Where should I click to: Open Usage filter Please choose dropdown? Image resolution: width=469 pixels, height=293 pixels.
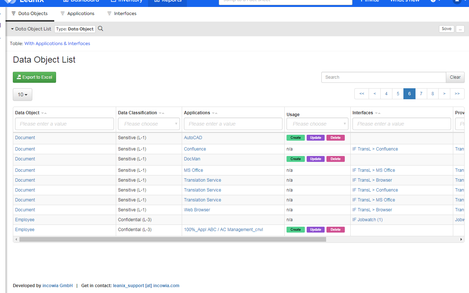point(317,124)
